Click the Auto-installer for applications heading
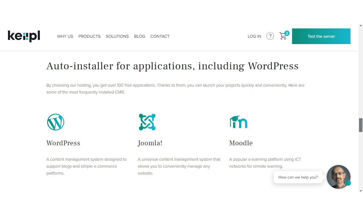The height and width of the screenshot is (204, 363). [172, 66]
